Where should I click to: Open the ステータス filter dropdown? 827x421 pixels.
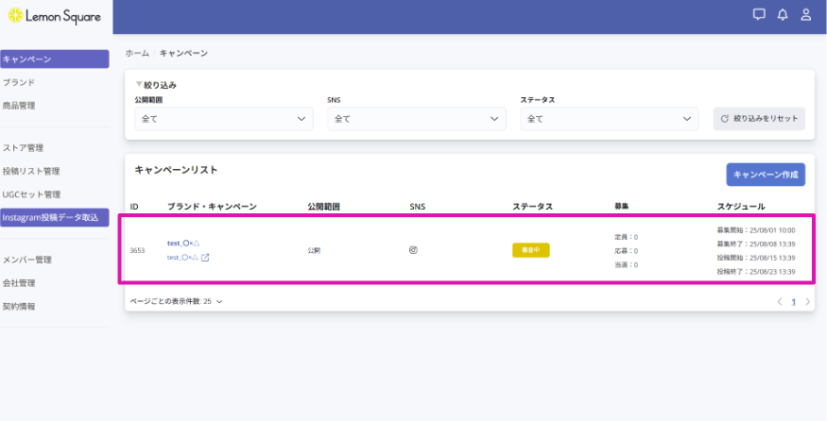(x=609, y=119)
